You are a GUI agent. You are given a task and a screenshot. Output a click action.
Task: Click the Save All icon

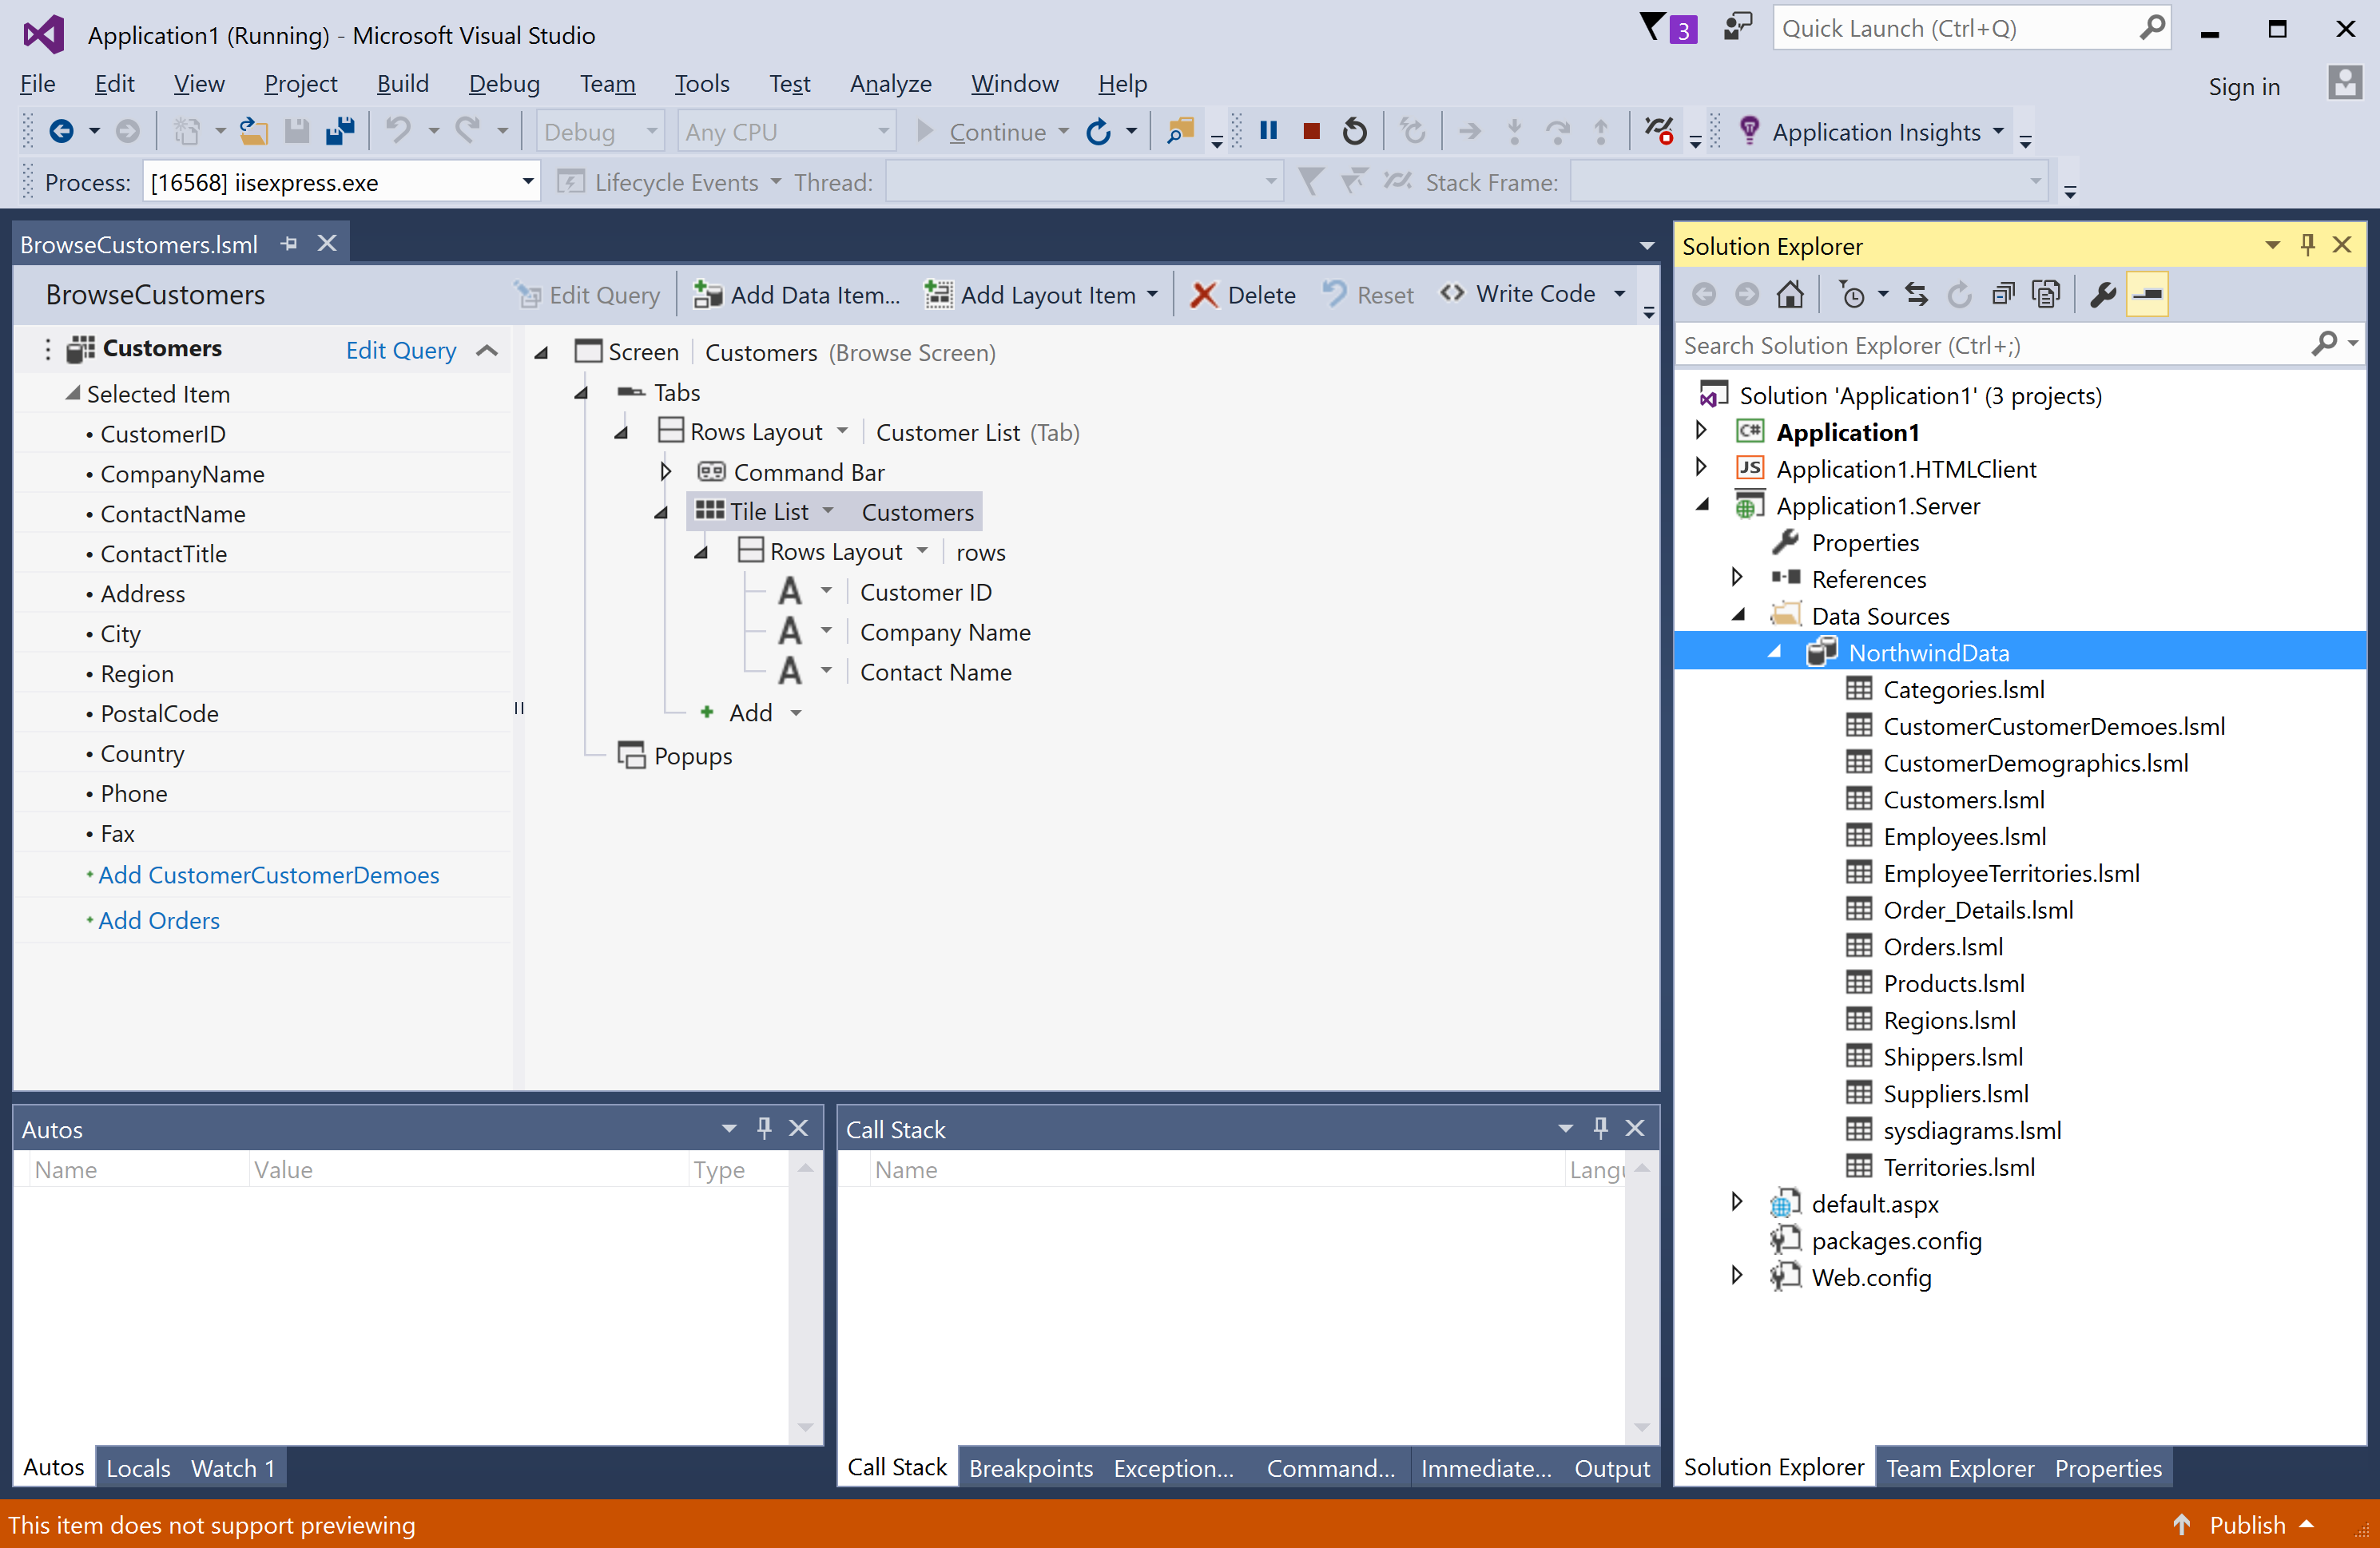[x=340, y=131]
